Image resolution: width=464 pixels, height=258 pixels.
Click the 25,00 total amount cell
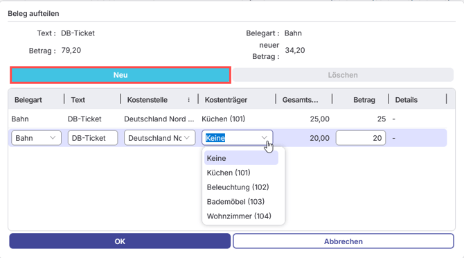coord(319,119)
